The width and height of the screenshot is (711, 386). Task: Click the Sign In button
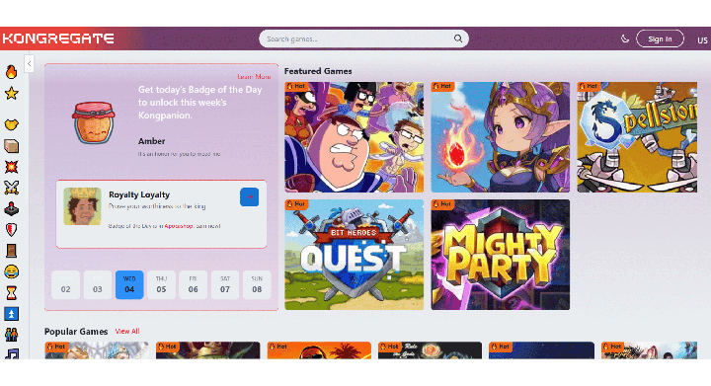(660, 39)
